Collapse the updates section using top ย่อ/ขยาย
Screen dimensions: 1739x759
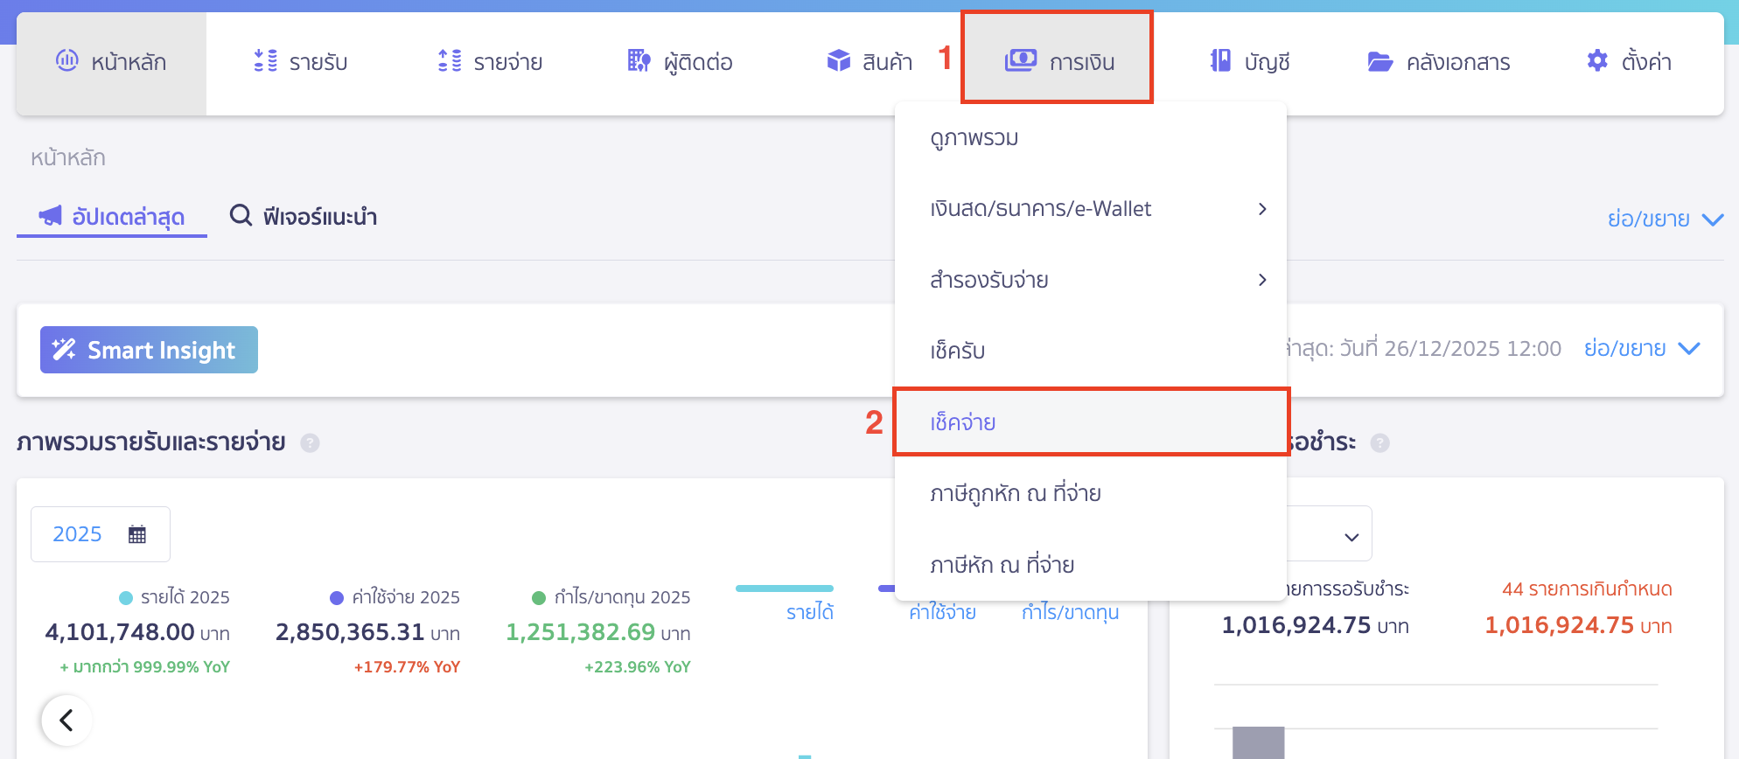1664,219
